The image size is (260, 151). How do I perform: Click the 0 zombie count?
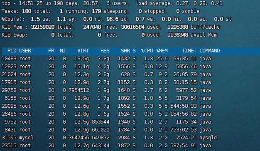tap(178, 11)
